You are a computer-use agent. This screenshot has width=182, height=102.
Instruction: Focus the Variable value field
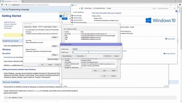pos(96,52)
